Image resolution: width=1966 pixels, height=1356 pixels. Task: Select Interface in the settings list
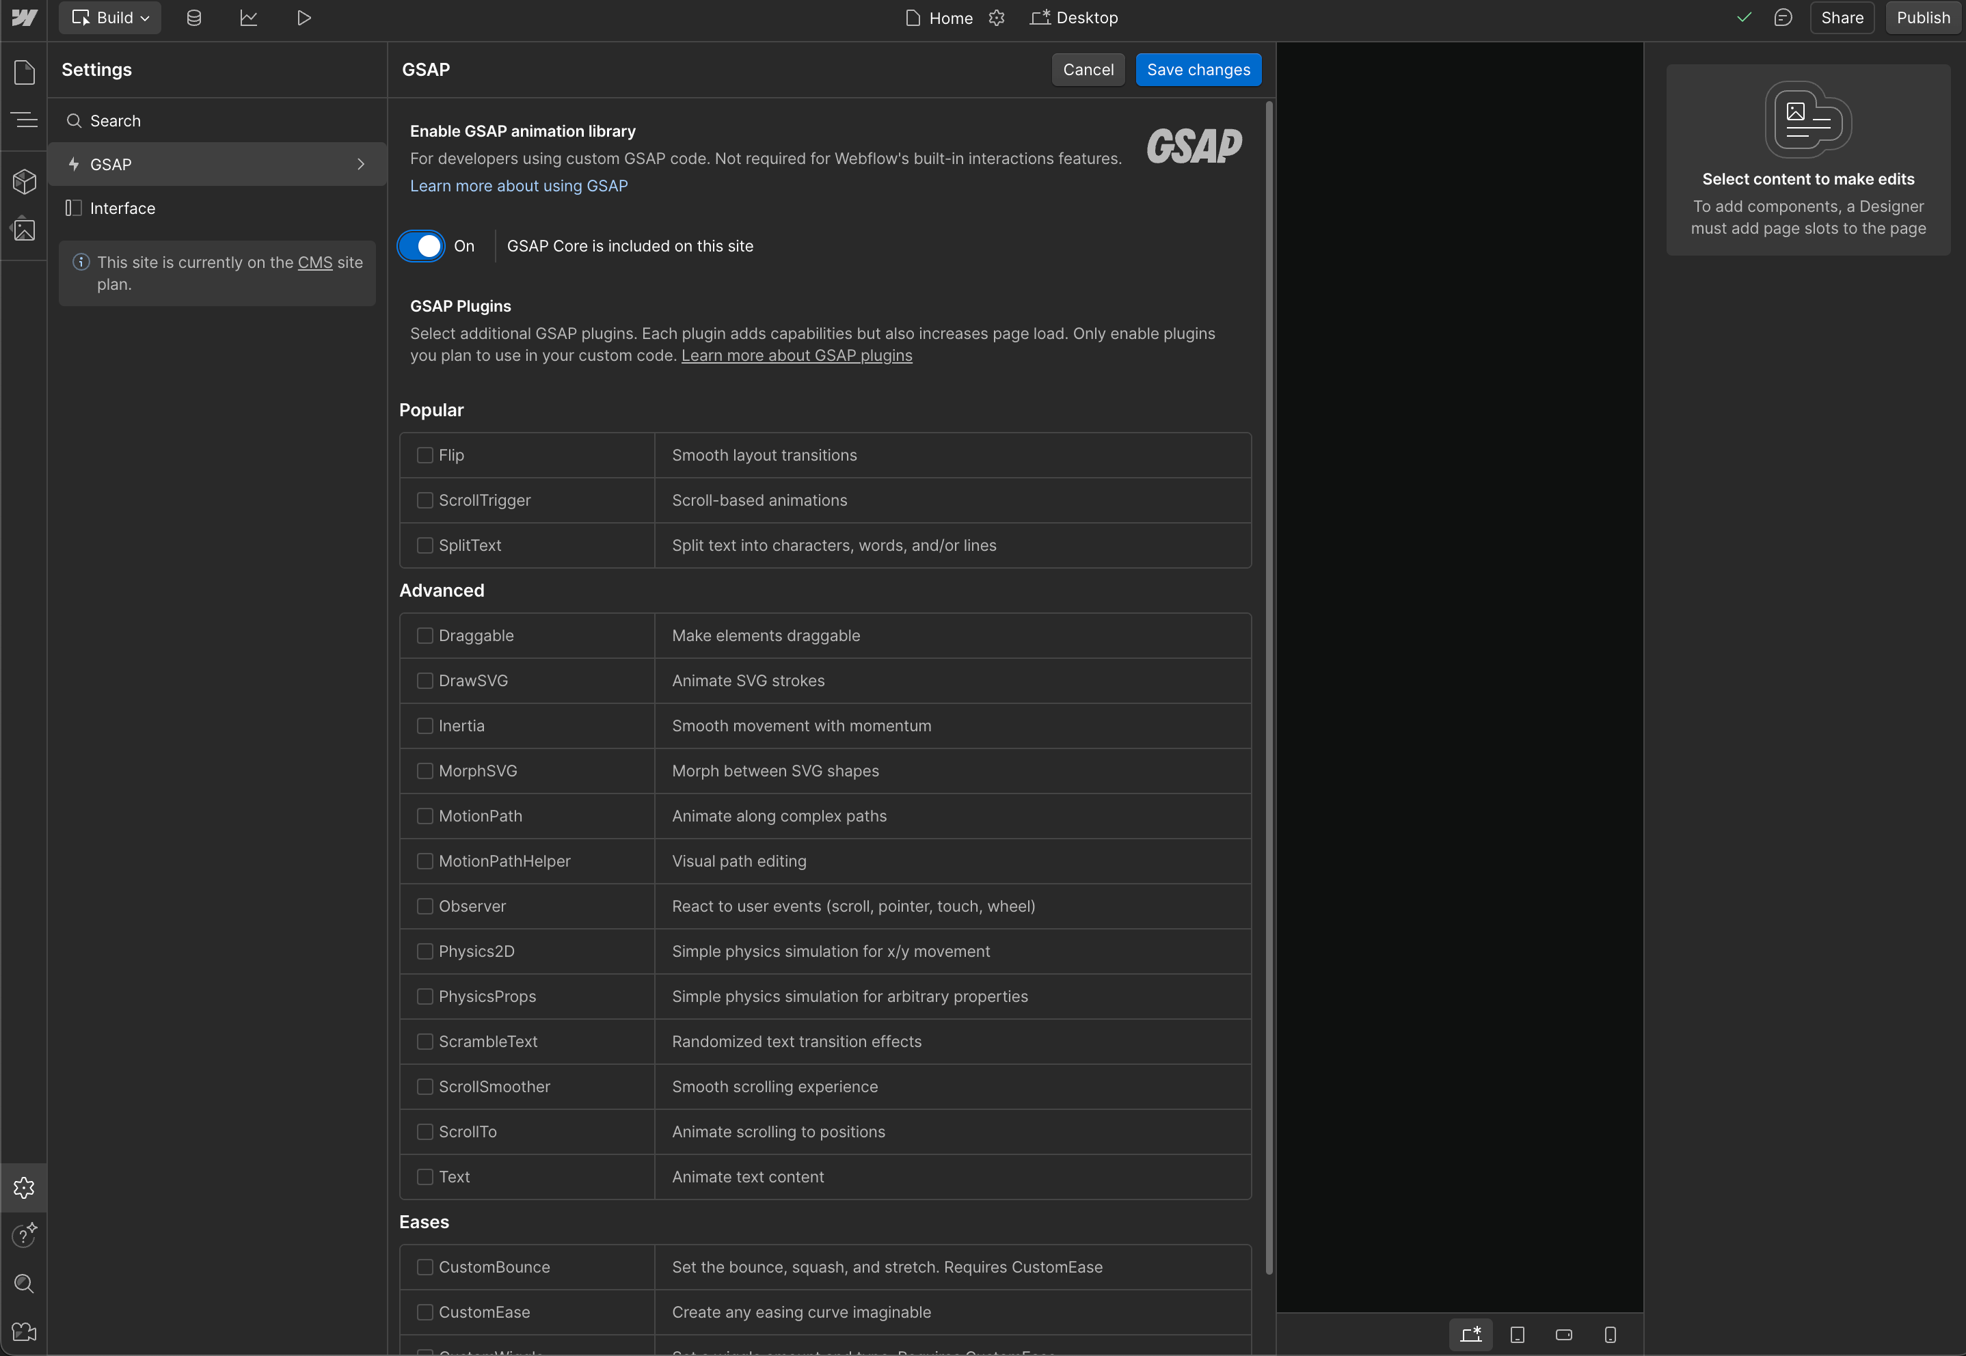pos(217,208)
